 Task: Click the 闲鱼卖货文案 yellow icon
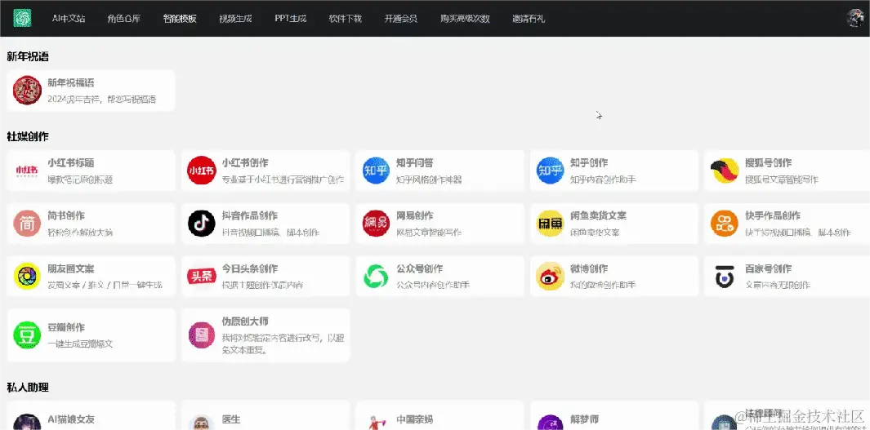tap(550, 224)
